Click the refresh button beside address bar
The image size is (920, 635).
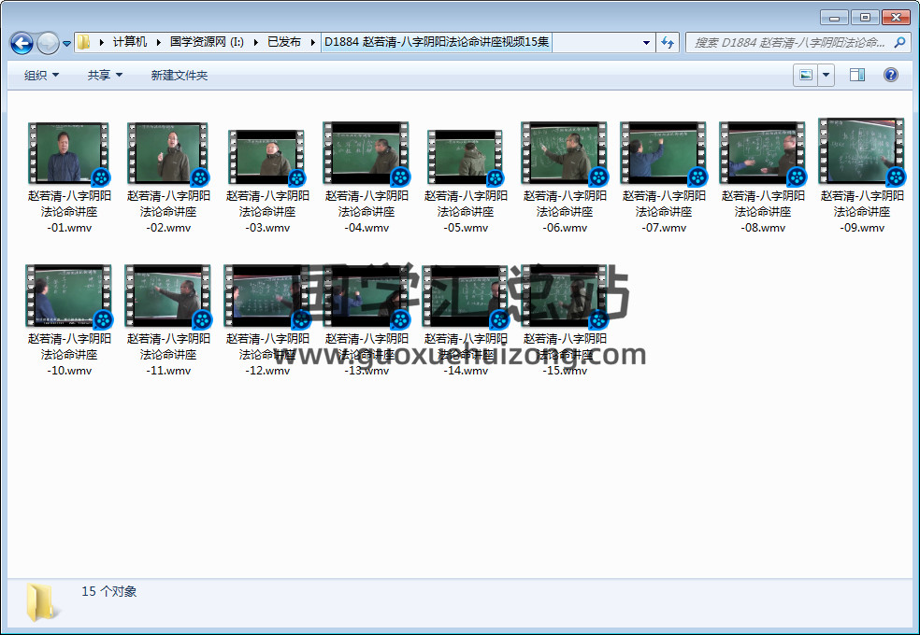pos(668,42)
